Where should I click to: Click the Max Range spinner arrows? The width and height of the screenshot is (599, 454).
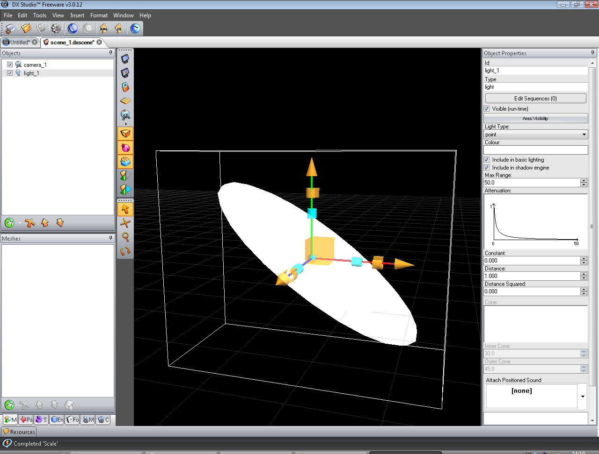point(584,183)
